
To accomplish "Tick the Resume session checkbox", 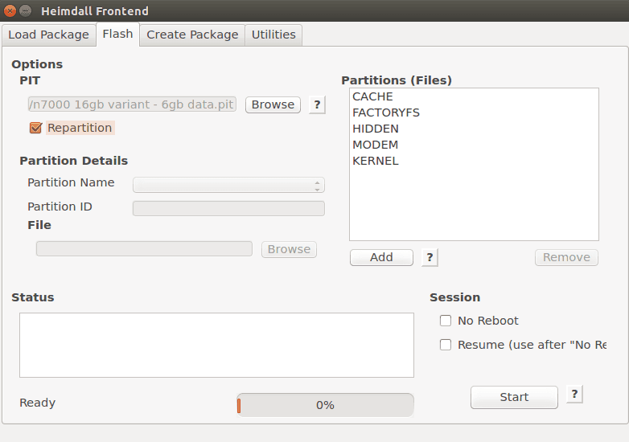I will (x=446, y=345).
